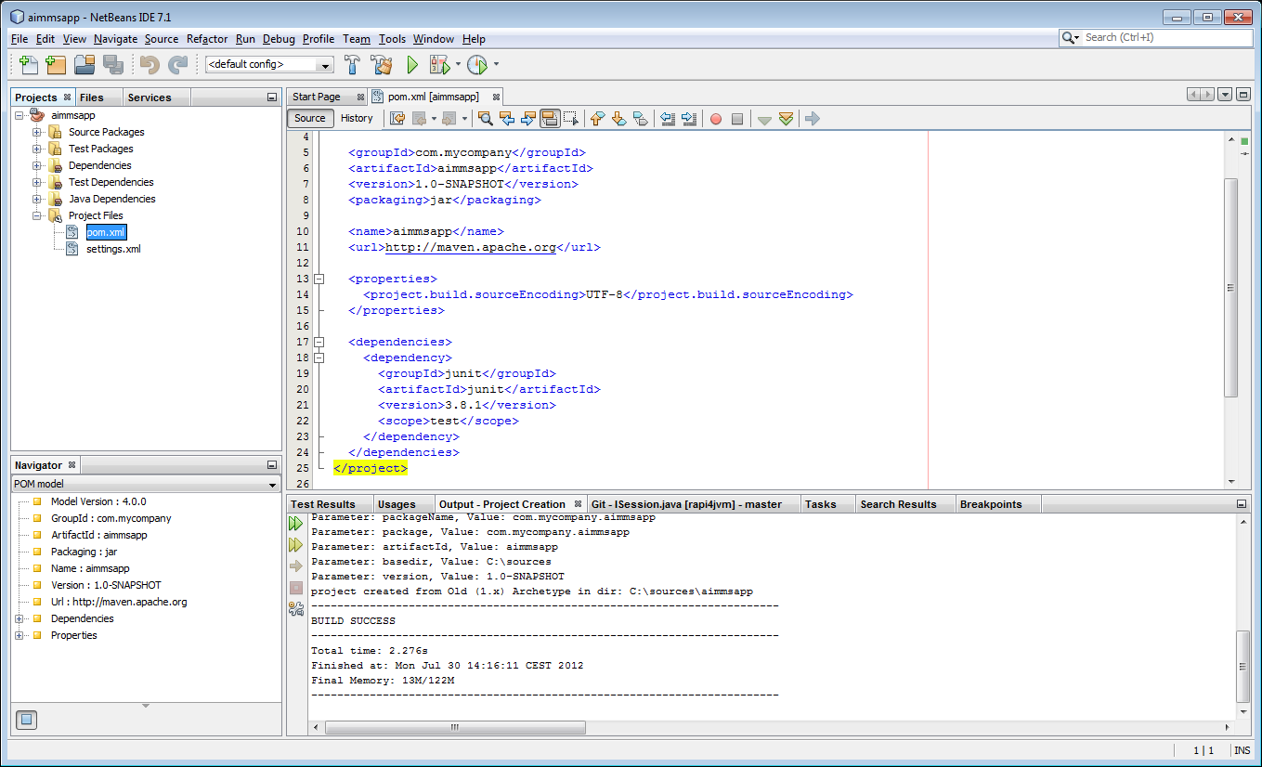Image resolution: width=1262 pixels, height=767 pixels.
Task: Click the Undo arrow icon
Action: (x=150, y=65)
